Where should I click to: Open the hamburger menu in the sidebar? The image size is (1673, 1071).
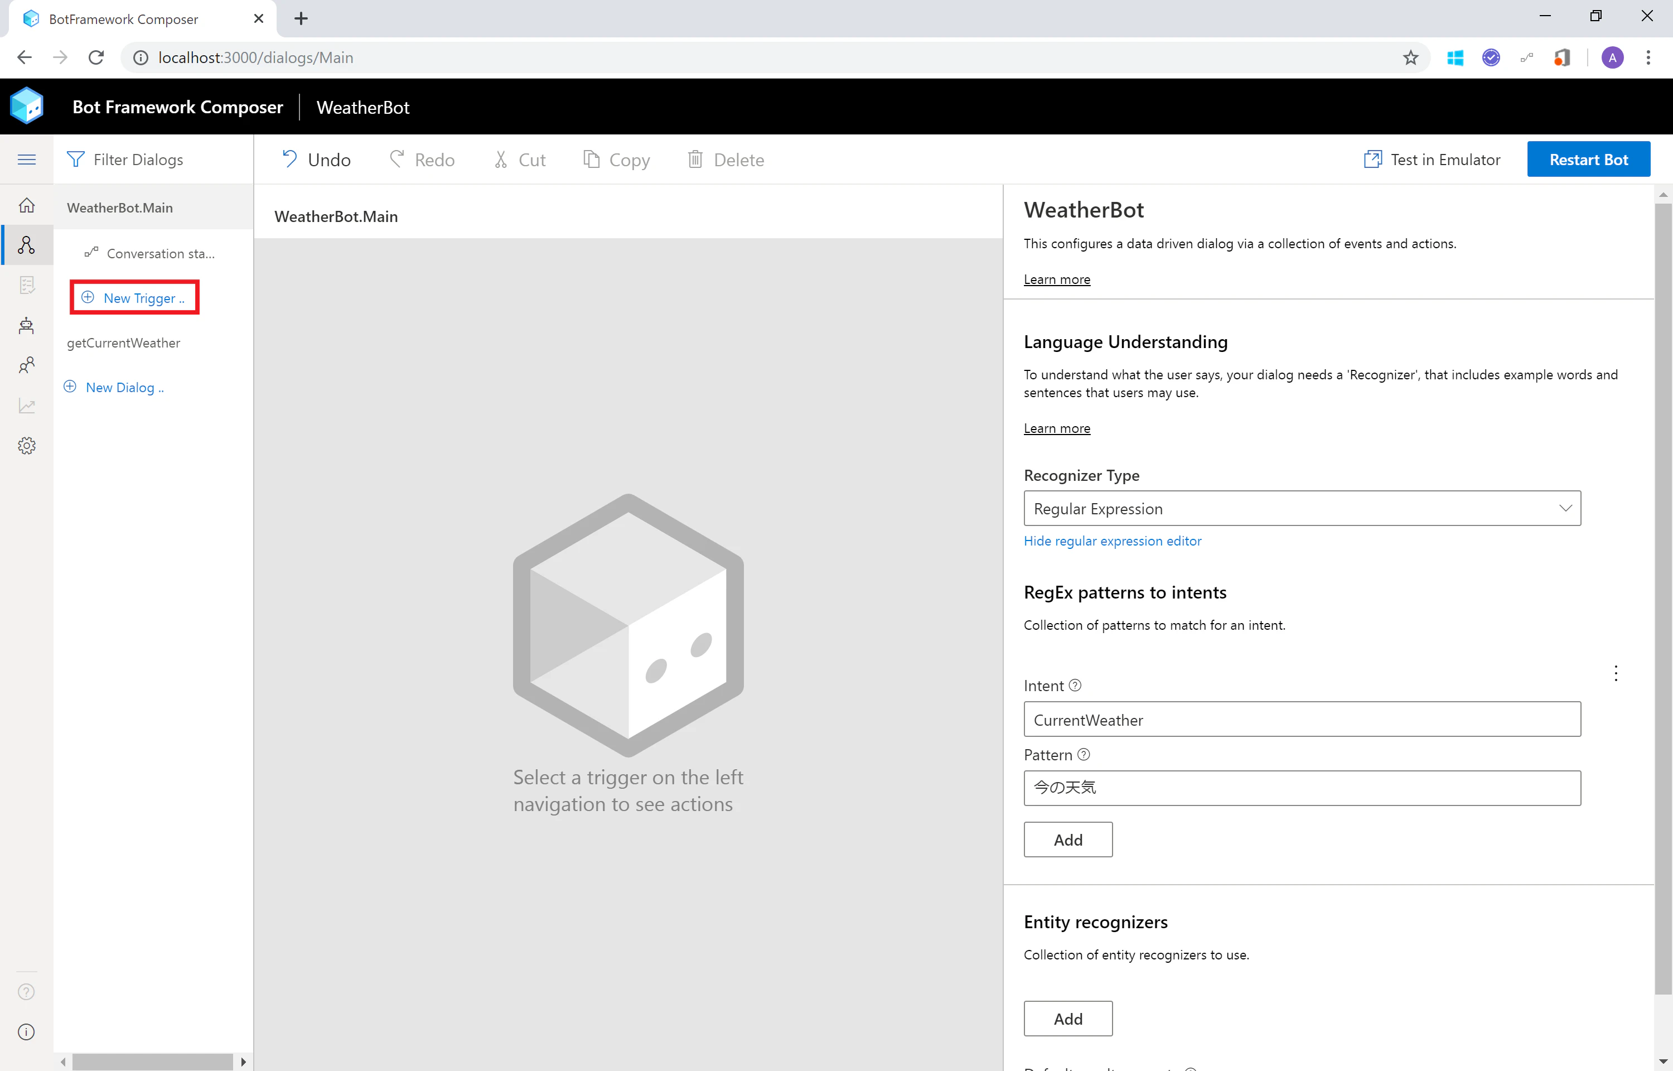point(26,160)
